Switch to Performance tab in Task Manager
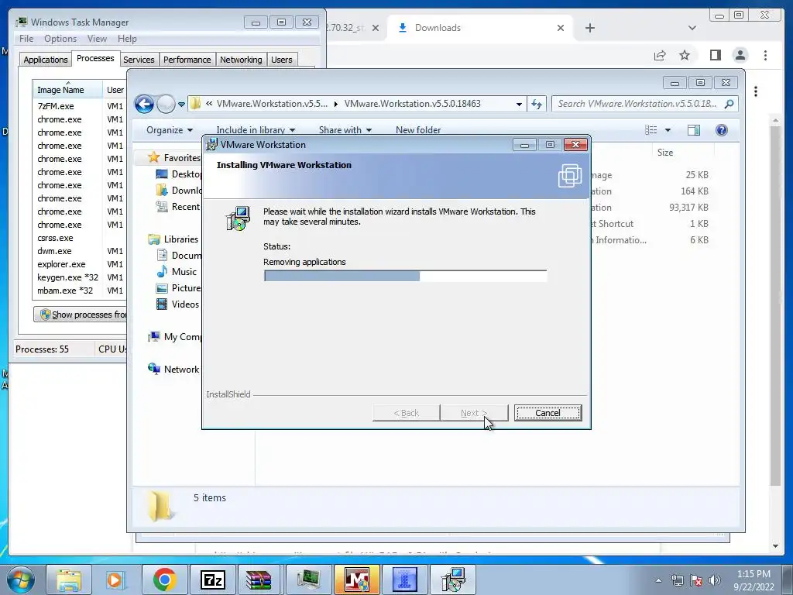 [187, 60]
